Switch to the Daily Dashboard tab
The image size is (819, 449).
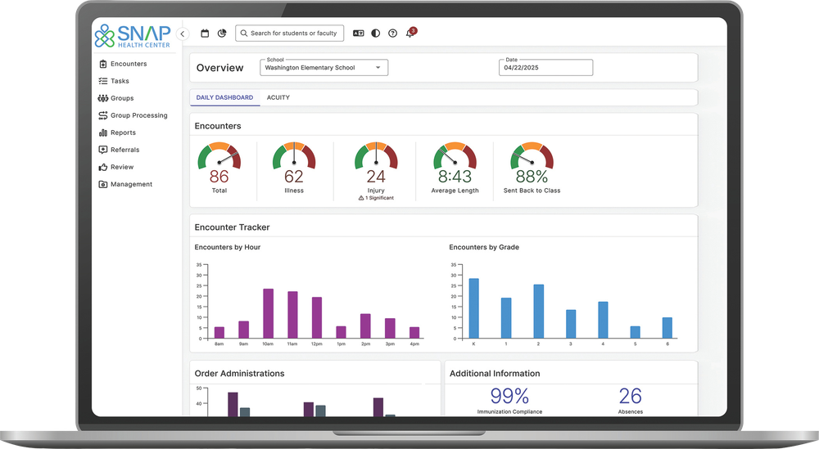coord(224,97)
